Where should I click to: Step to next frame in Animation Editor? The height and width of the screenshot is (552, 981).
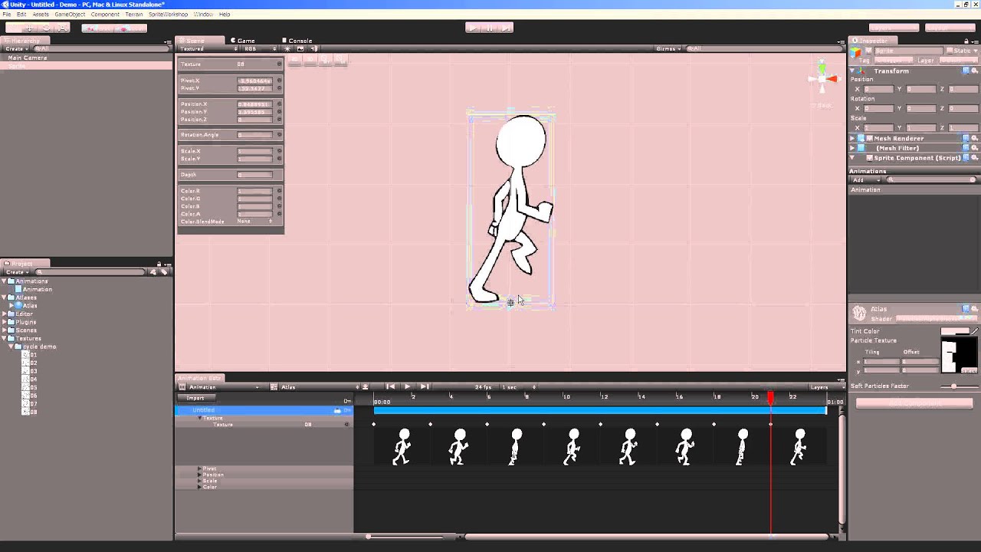click(425, 386)
